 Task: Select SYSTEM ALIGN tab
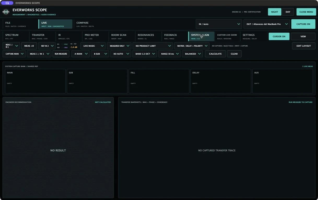[x=201, y=36]
